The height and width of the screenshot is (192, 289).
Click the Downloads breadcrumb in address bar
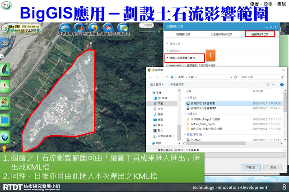pos(191,77)
